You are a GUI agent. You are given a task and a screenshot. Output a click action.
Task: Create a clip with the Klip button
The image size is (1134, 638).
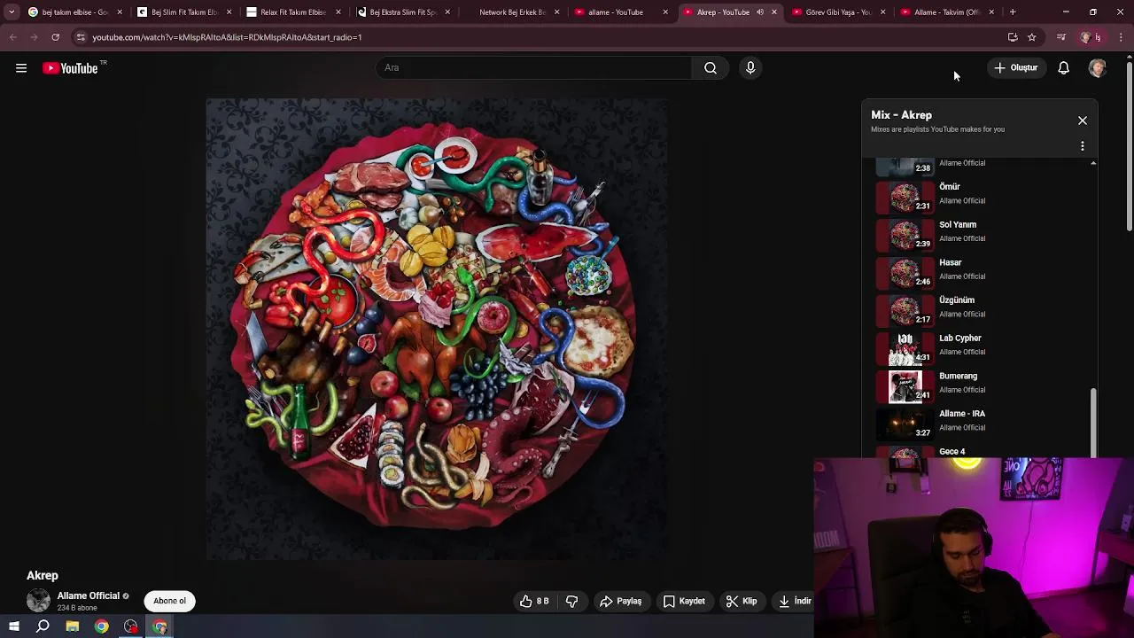(742, 602)
